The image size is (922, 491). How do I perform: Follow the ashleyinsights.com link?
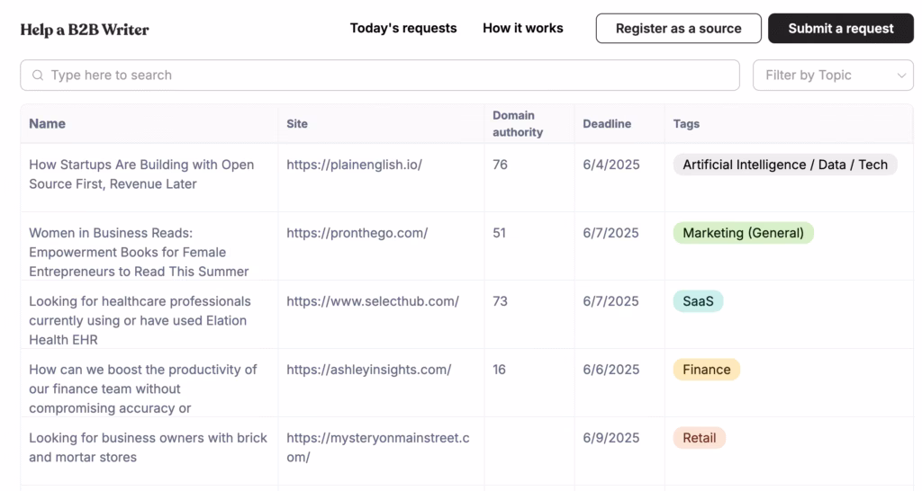[x=368, y=370]
